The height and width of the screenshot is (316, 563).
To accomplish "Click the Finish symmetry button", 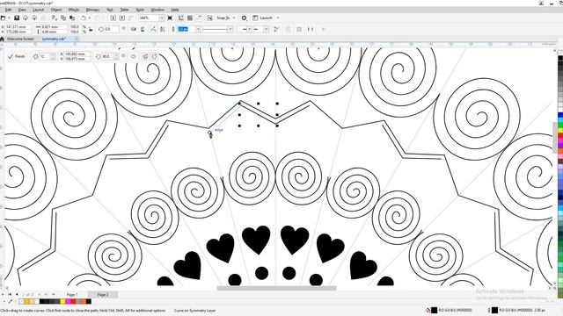I will coord(17,56).
